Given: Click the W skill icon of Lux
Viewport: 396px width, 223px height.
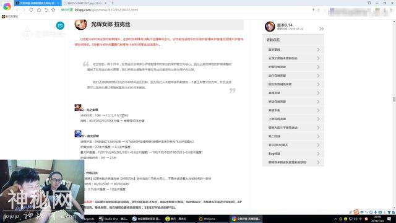Looking at the screenshot, I should coord(78,134).
